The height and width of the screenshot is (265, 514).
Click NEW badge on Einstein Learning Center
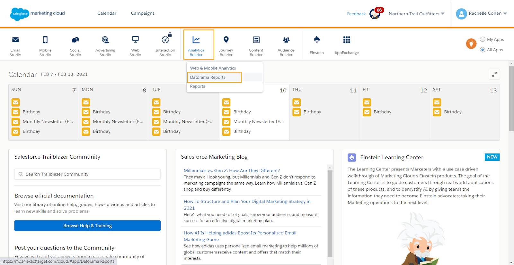[492, 157]
